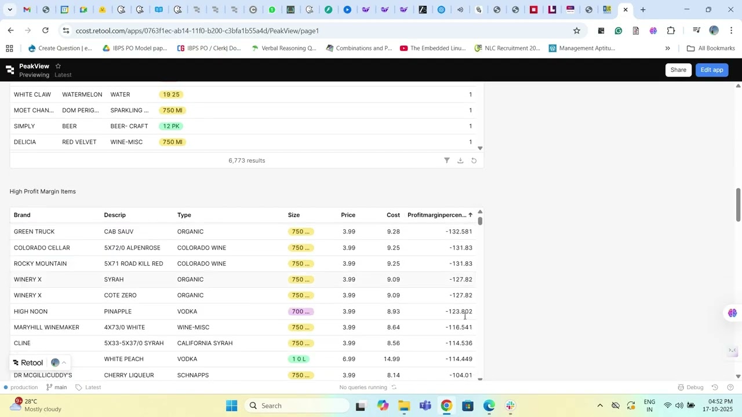Image resolution: width=742 pixels, height=417 pixels.
Task: Open the Windows Start menu
Action: (231, 405)
